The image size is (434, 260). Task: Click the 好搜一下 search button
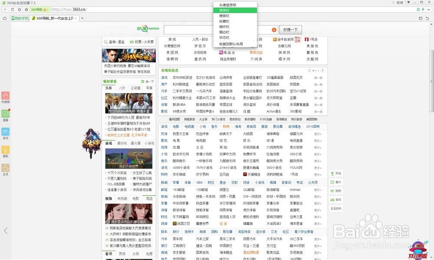pos(290,29)
